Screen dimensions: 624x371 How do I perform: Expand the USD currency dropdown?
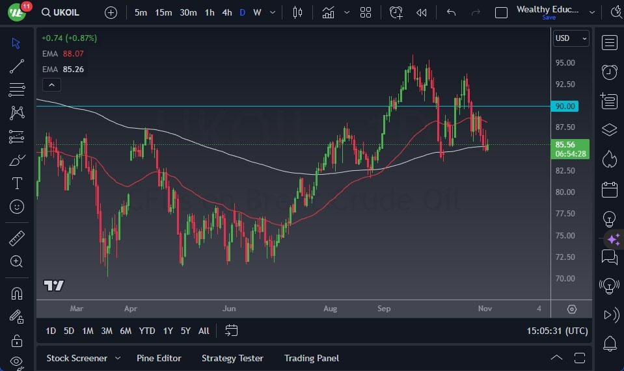(x=571, y=38)
